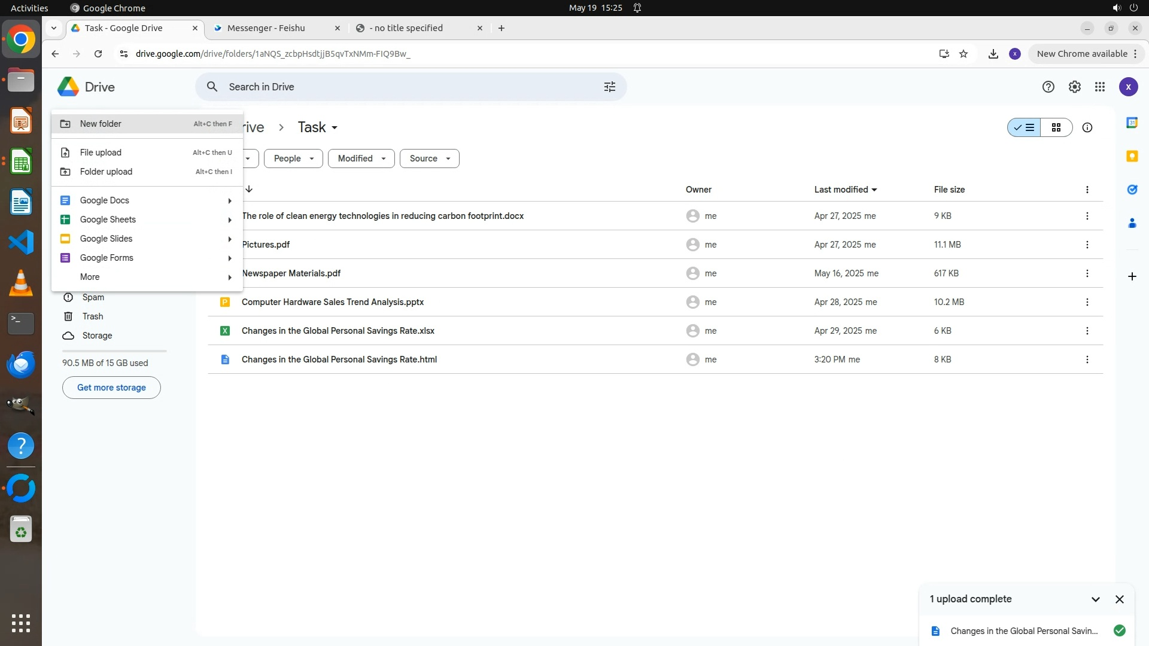Select File upload menu entry
The width and height of the screenshot is (1149, 646).
click(x=101, y=153)
